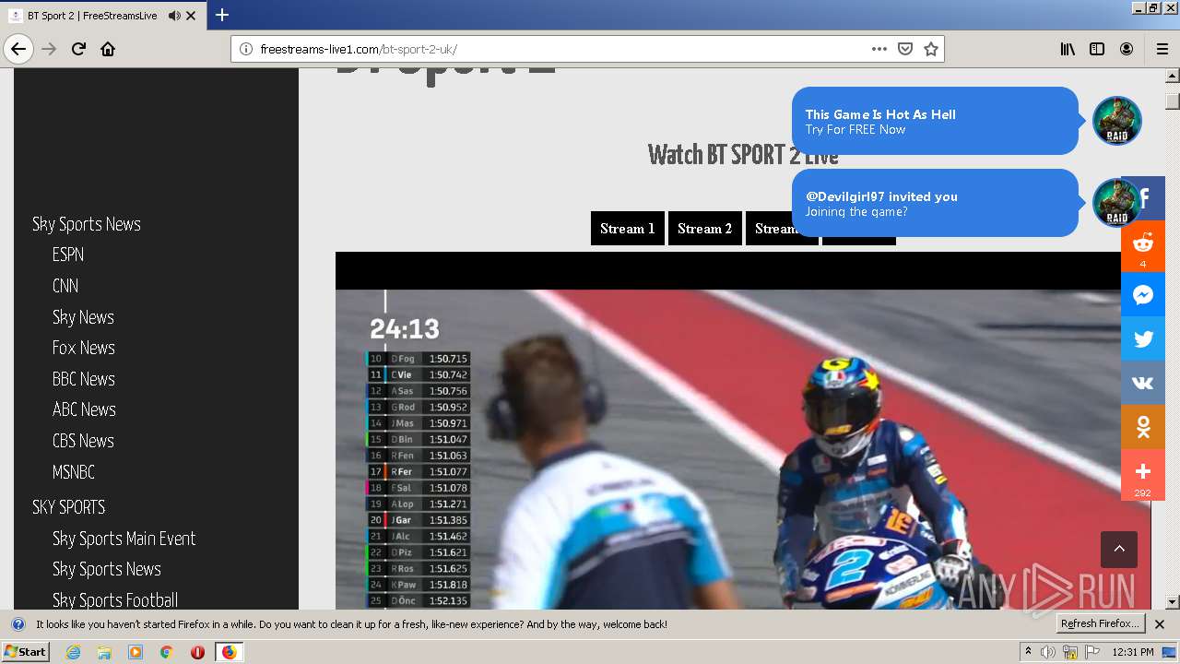Image resolution: width=1180 pixels, height=664 pixels.
Task: Bookmark this page with the star icon
Action: click(931, 49)
